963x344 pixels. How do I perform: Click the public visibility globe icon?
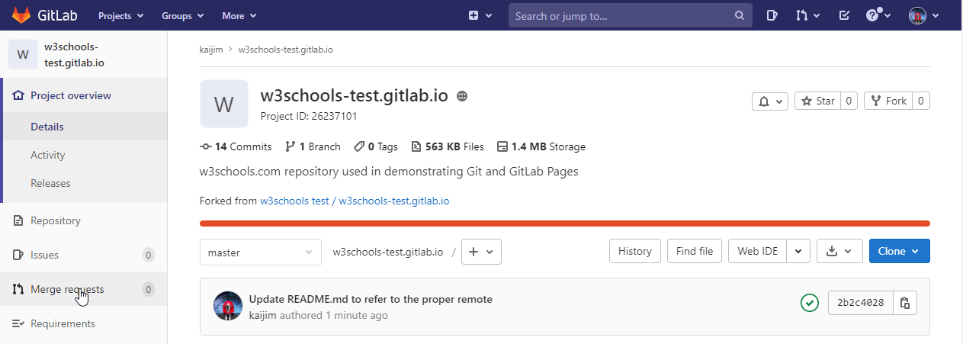(462, 96)
